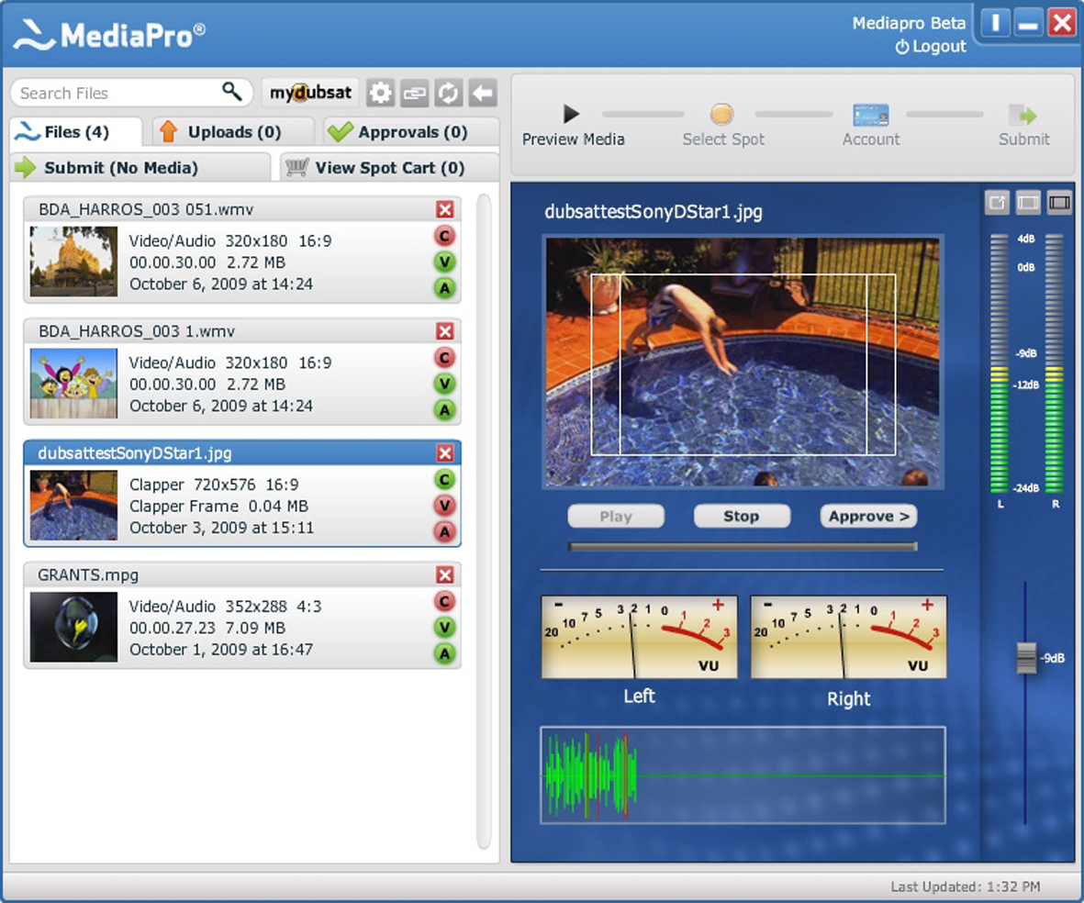Click the info 'I' window button
Image resolution: width=1084 pixels, height=903 pixels.
click(995, 24)
